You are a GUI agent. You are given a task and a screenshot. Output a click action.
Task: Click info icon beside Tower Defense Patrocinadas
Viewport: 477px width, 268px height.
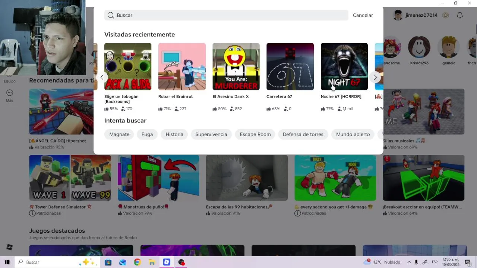pos(32,213)
